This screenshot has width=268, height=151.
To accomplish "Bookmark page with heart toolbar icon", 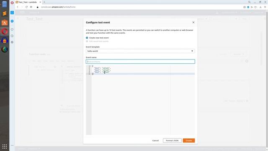I will pyautogui.click(x=255, y=7).
